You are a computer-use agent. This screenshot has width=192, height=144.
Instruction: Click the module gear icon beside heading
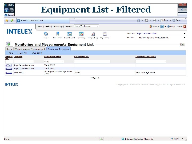pos(8,43)
